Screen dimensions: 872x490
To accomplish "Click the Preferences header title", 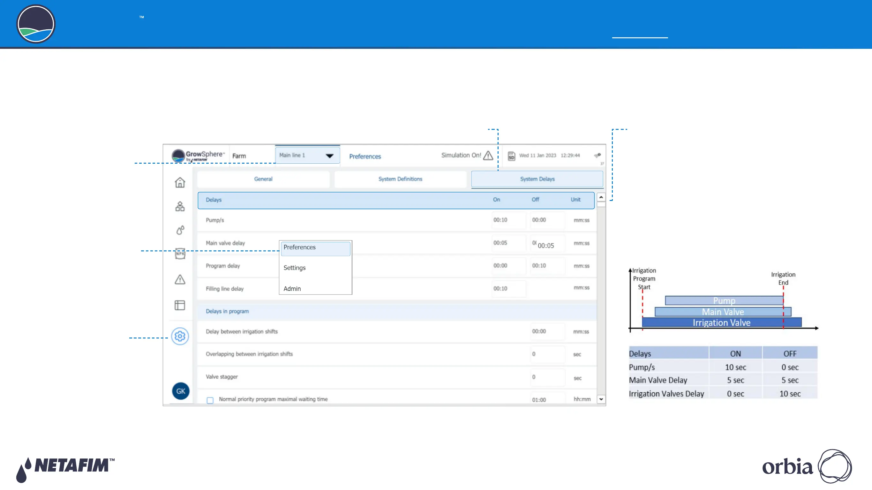I will coord(365,156).
